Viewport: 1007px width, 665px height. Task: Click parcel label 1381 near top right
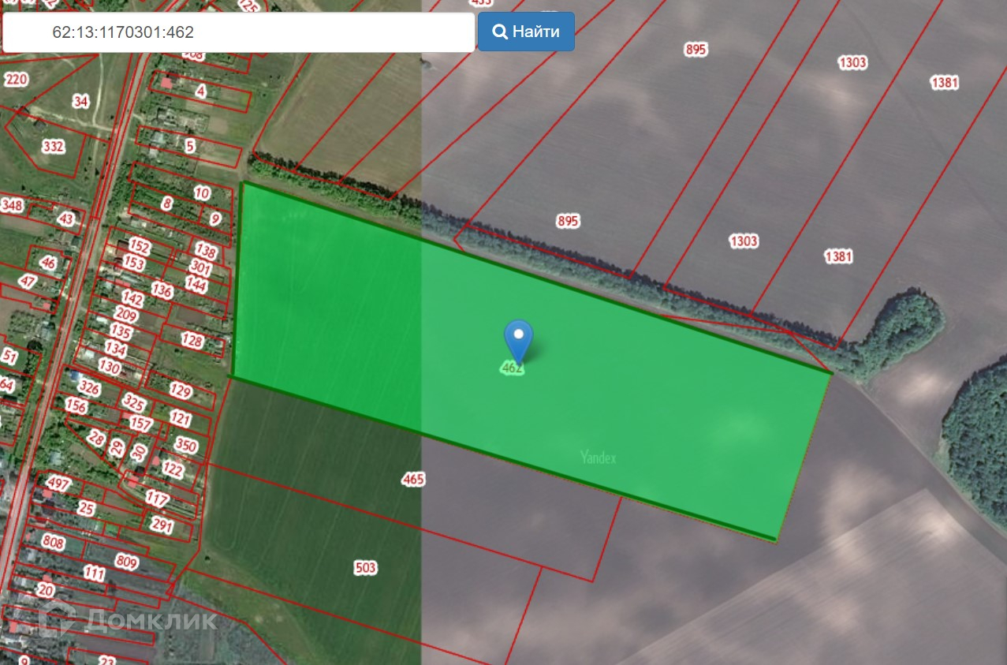[944, 83]
